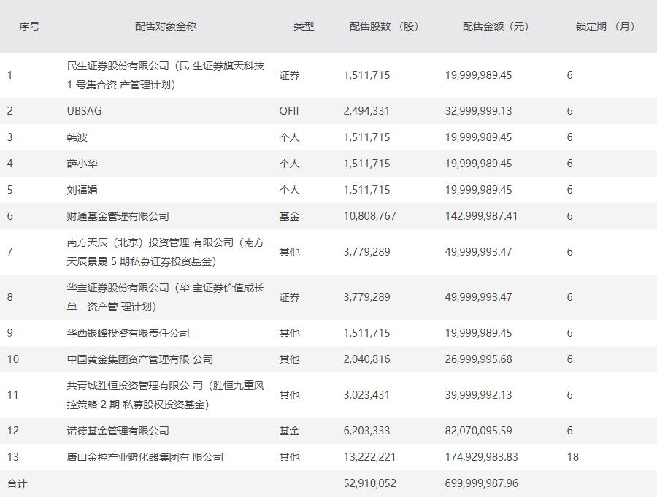Click shares value 3,023,431
Screen dimensions: 657x498
(x=366, y=395)
